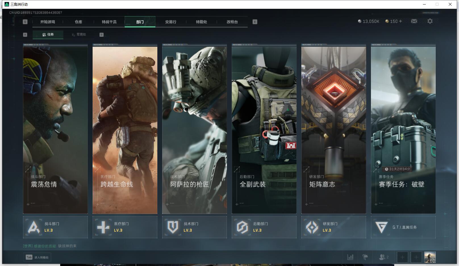This screenshot has height=266, width=459.
Task: Go to the 交易行 tab
Action: coord(171,22)
